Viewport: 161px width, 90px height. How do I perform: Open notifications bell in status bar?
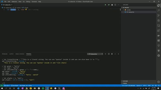click(x=159, y=85)
